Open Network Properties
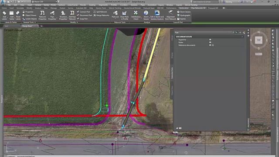 [x=42, y=15]
